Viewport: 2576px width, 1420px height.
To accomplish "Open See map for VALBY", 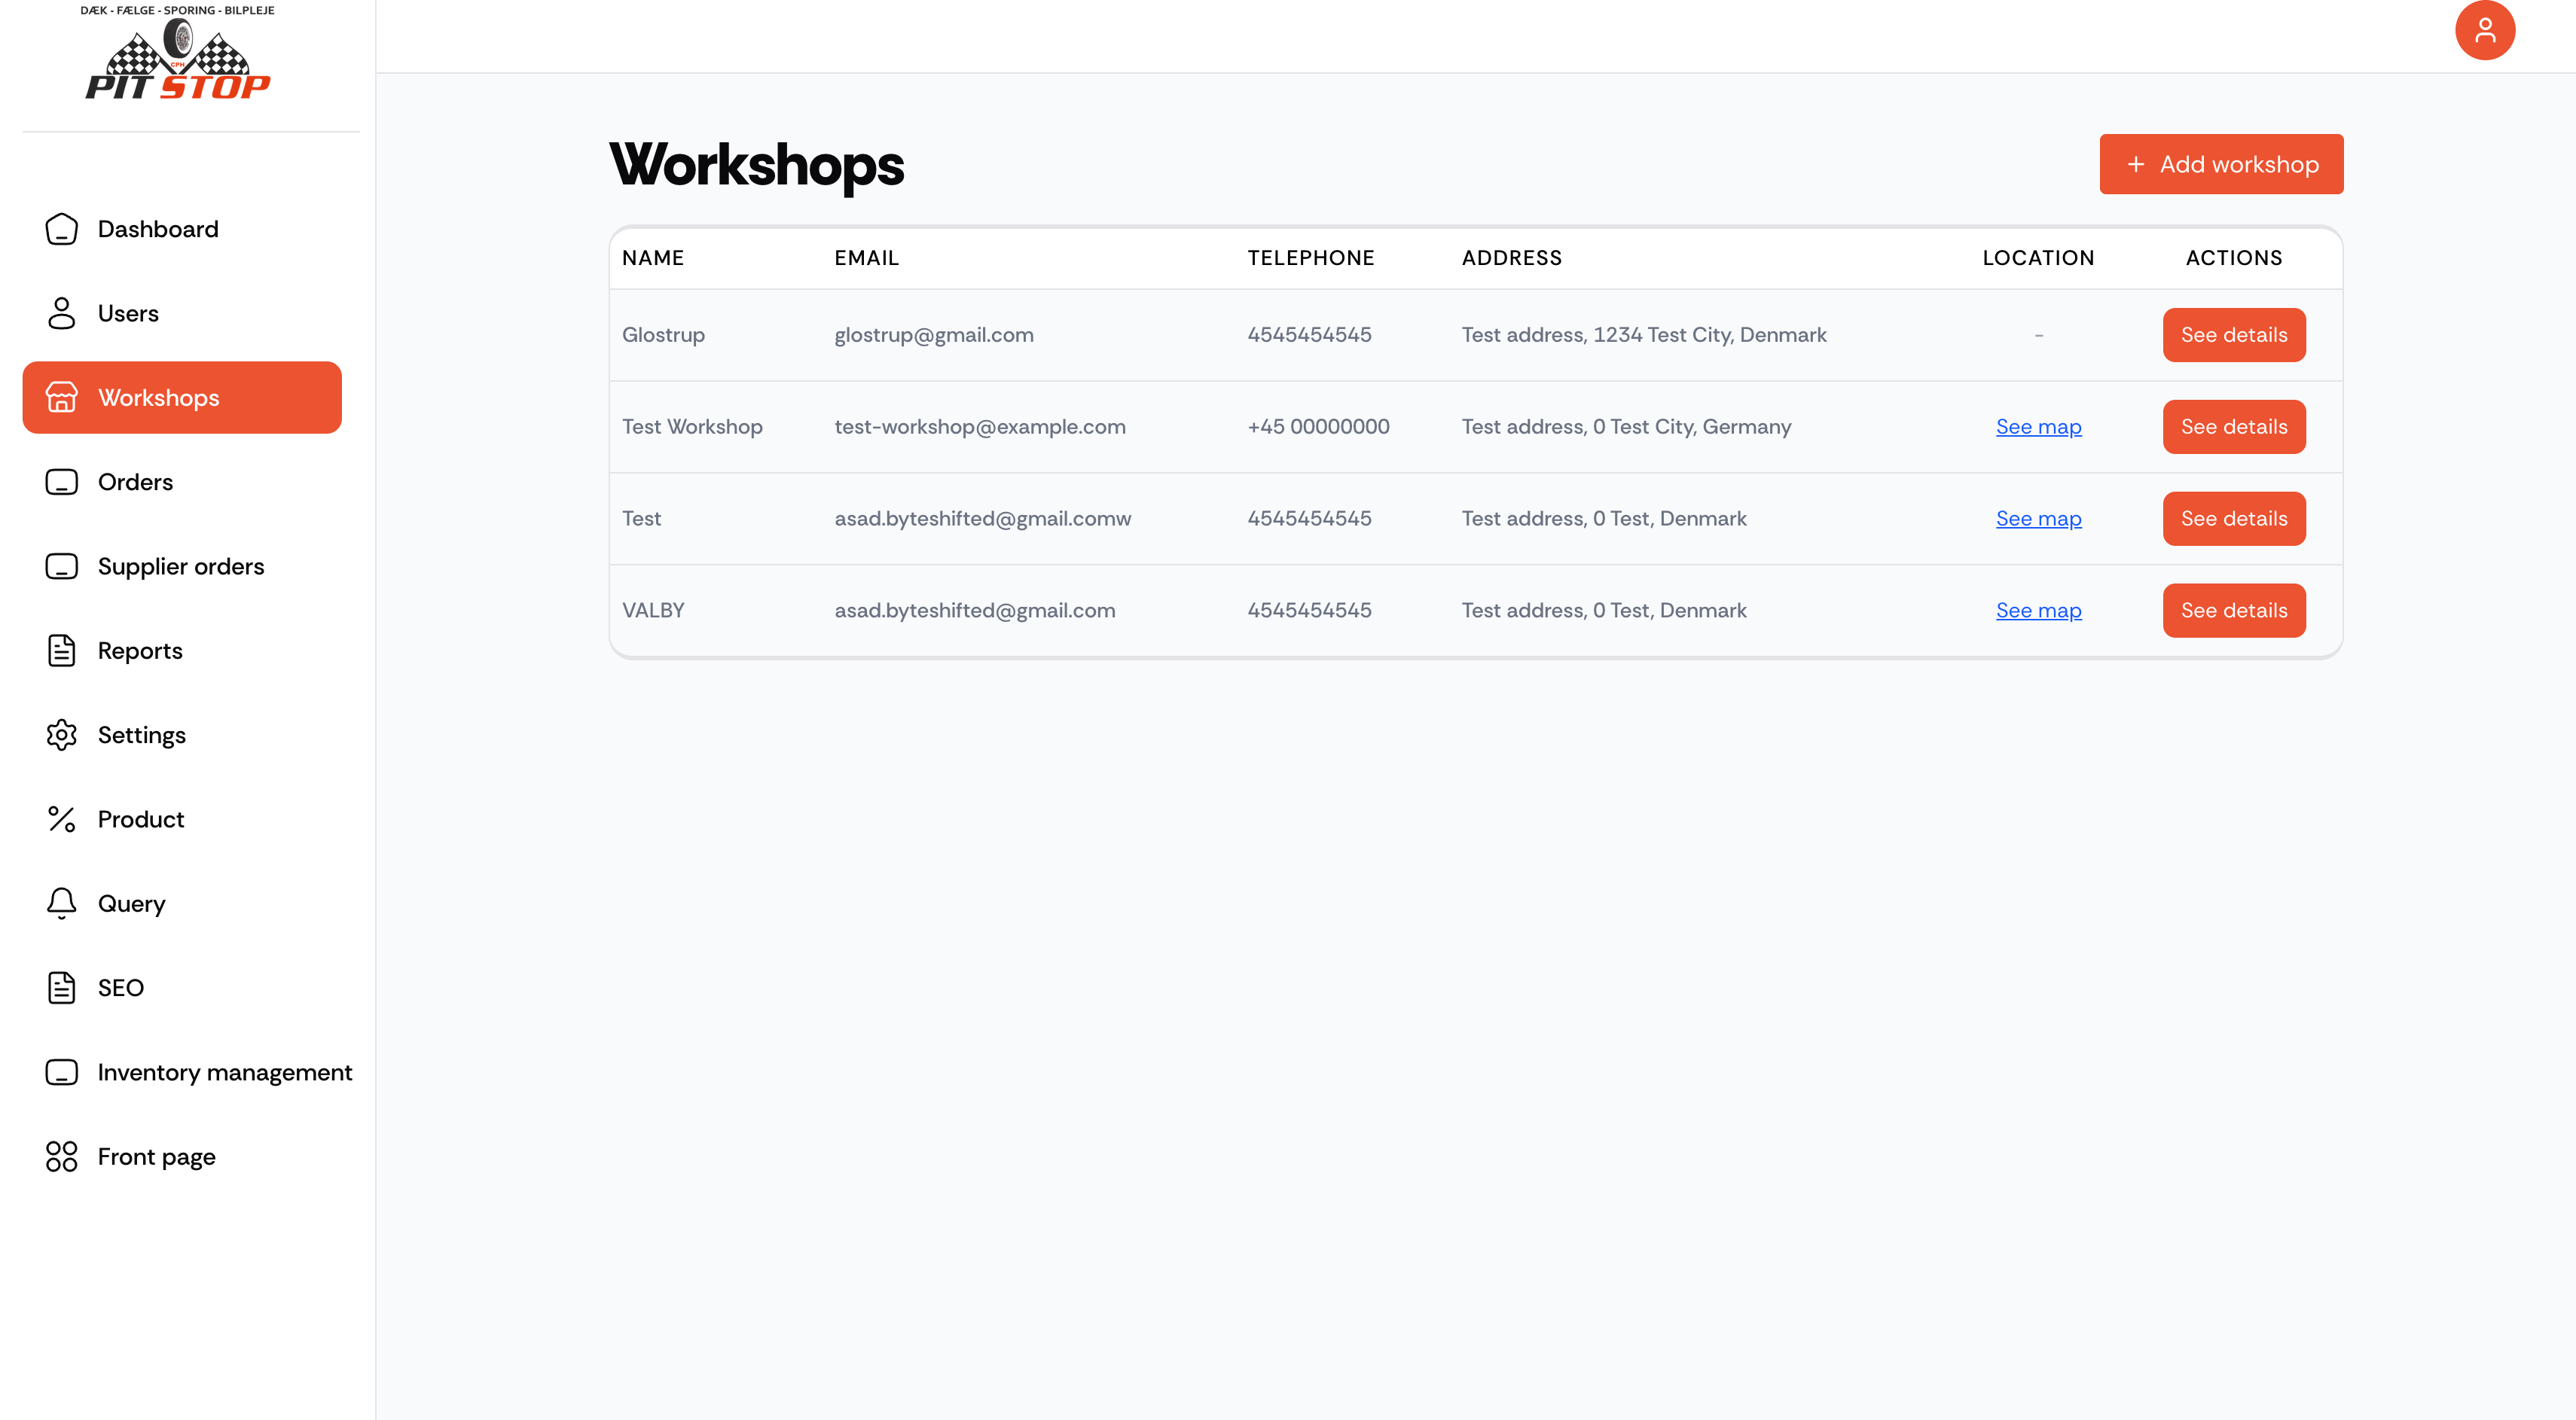I will tap(2038, 611).
